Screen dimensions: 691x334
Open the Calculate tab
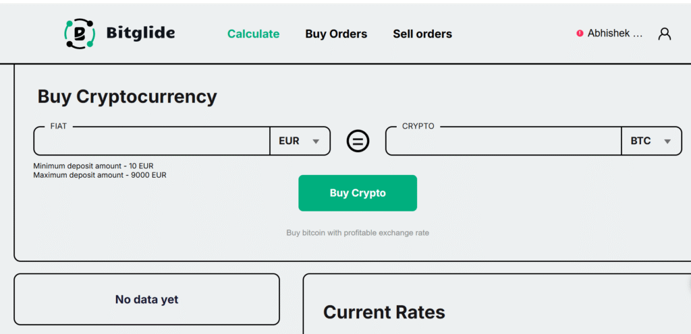pos(253,34)
